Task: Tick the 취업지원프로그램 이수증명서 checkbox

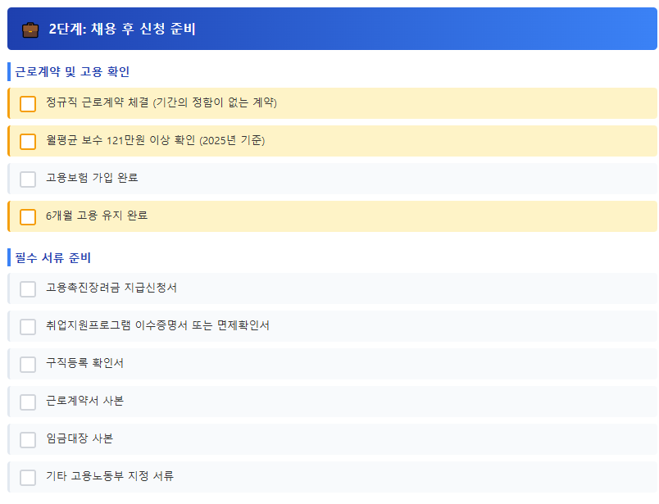Action: coord(28,327)
